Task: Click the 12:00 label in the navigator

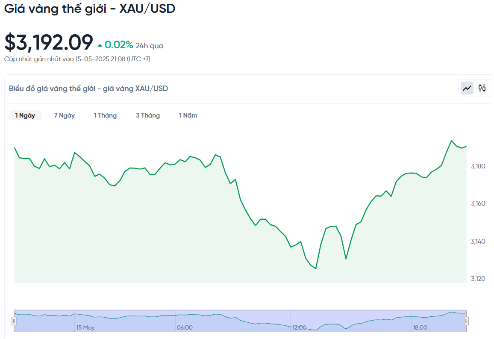Action: click(299, 327)
